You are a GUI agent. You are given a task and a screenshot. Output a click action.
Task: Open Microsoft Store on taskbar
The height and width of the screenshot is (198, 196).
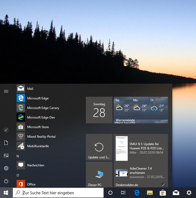point(163,193)
